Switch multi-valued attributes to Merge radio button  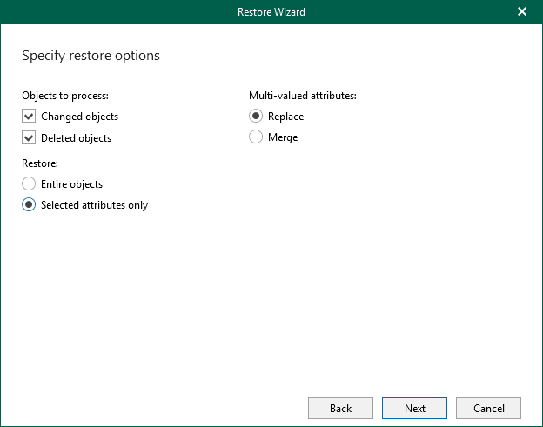256,137
